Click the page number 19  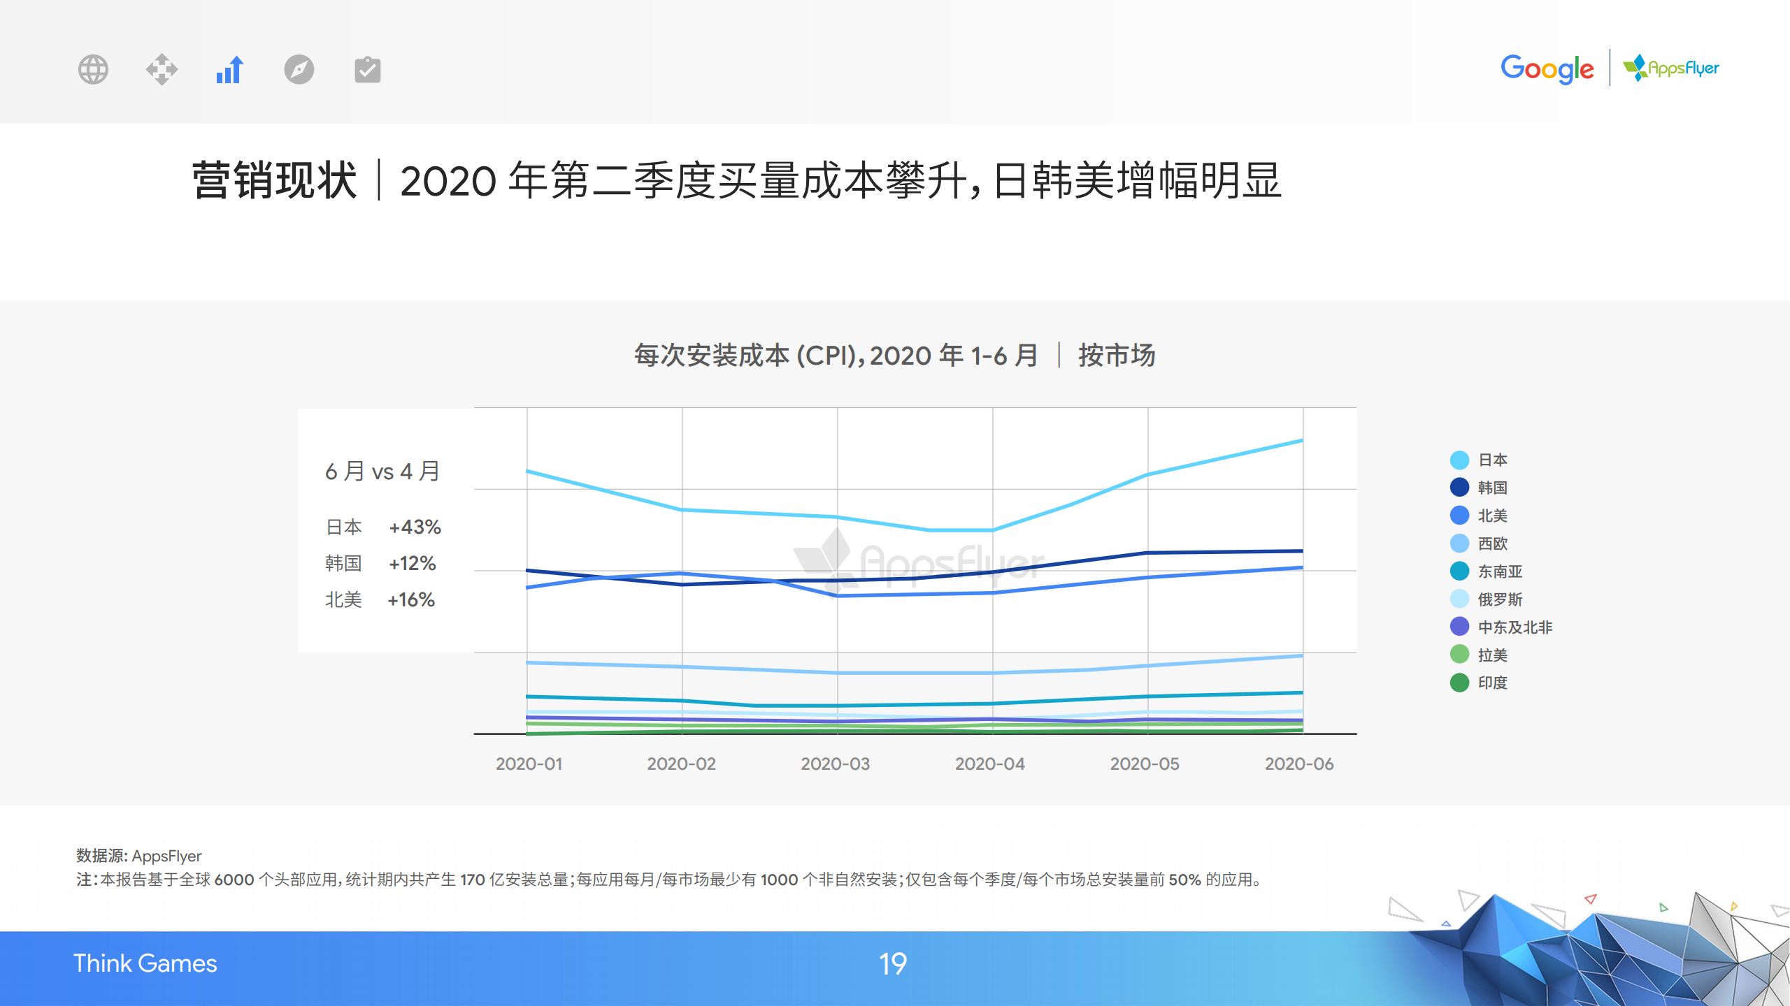[893, 964]
